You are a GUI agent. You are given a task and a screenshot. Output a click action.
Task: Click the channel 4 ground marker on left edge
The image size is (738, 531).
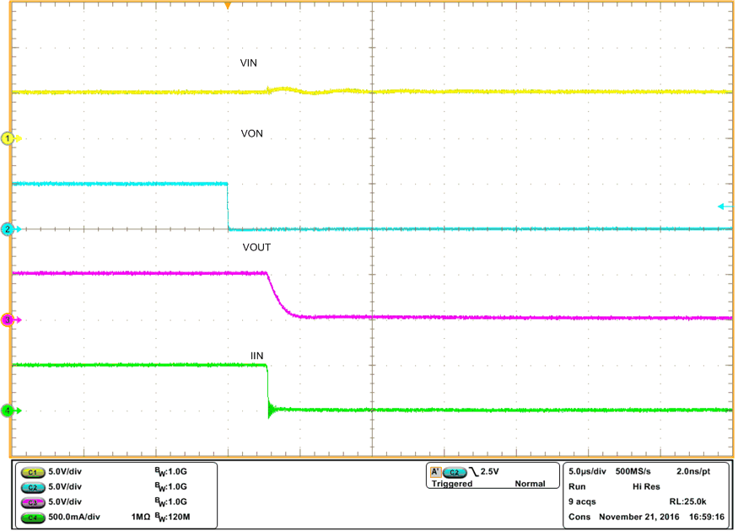click(x=7, y=410)
